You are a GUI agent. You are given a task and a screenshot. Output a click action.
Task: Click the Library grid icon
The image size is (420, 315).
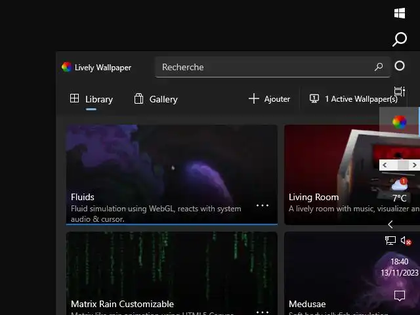74,98
